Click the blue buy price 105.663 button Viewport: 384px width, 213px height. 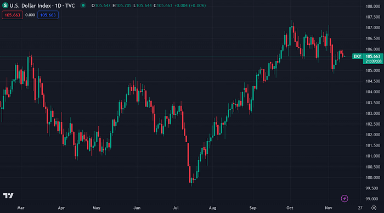point(48,15)
